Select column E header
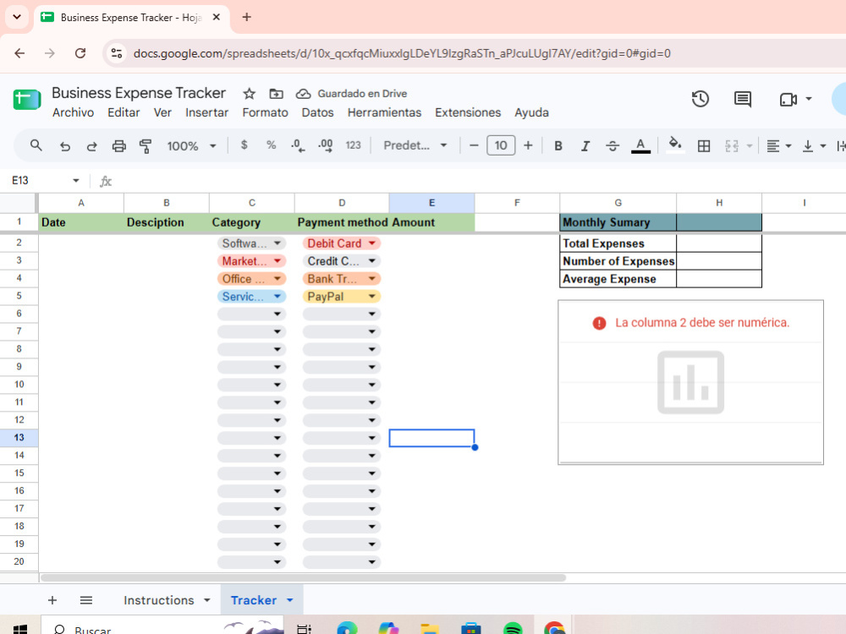 [x=431, y=203]
